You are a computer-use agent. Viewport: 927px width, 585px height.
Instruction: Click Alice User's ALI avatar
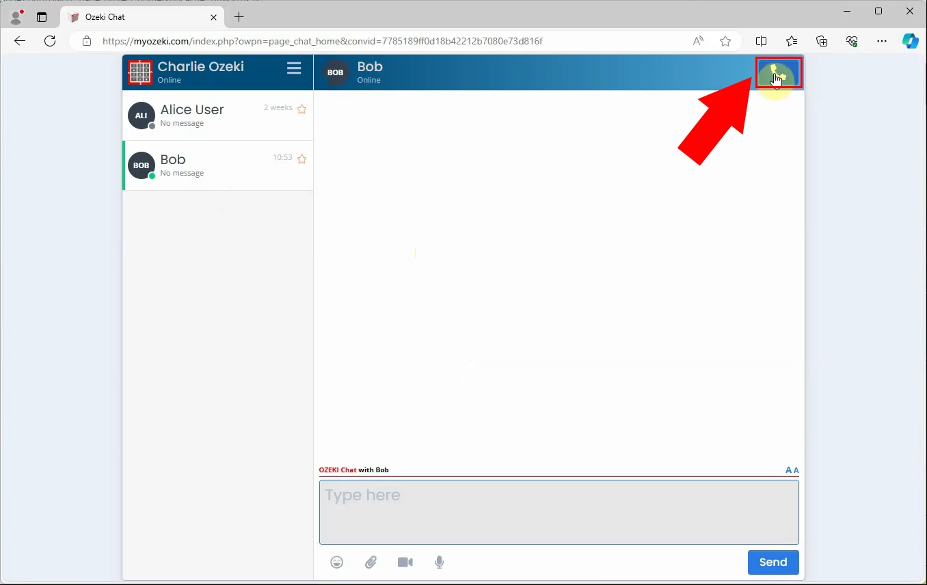click(x=141, y=115)
